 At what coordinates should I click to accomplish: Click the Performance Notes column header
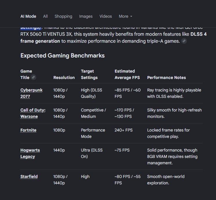tap(166, 78)
